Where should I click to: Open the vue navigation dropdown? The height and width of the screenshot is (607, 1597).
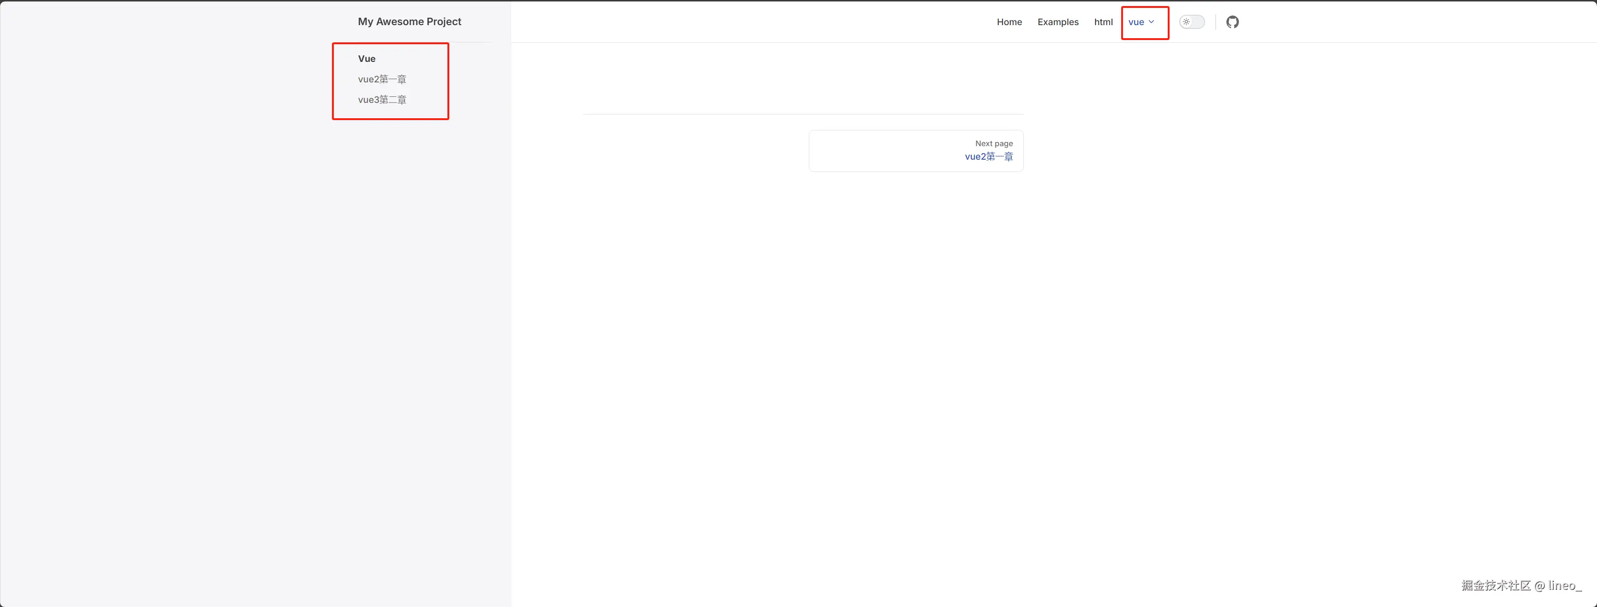1137,22
